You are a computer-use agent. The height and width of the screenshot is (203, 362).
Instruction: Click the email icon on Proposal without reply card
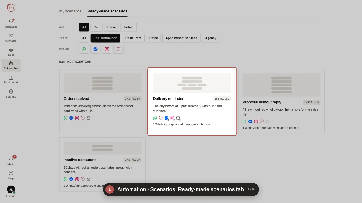tap(268, 122)
